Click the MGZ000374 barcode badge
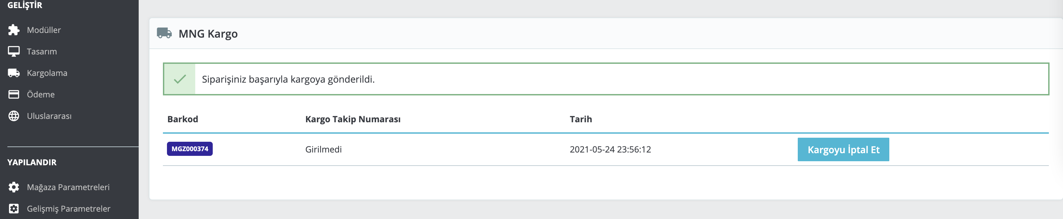 click(x=190, y=148)
